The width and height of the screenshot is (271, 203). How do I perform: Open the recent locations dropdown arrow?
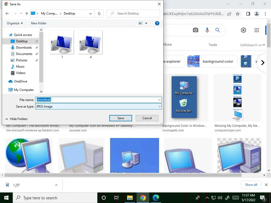point(21,13)
